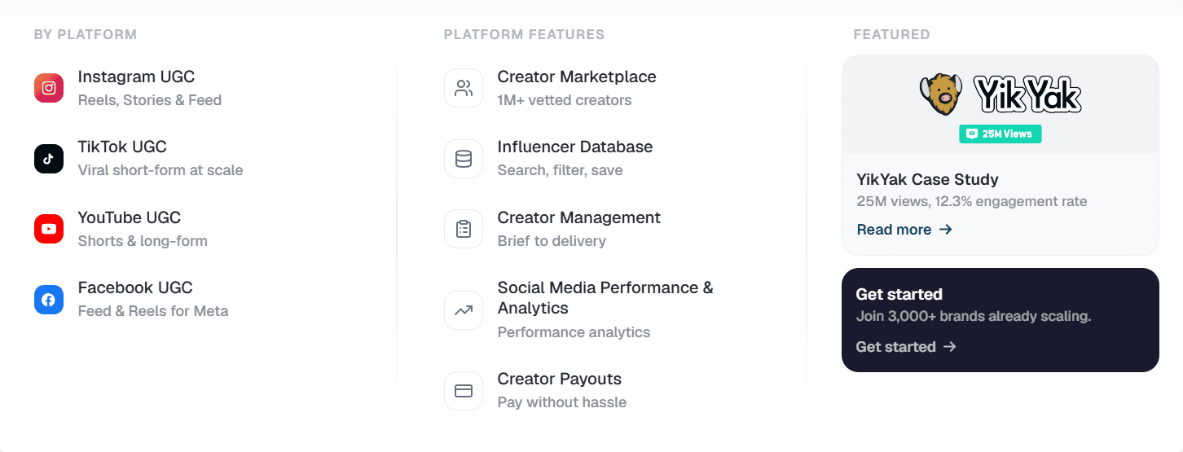Click the PLATFORM FEATURES heading

[524, 34]
